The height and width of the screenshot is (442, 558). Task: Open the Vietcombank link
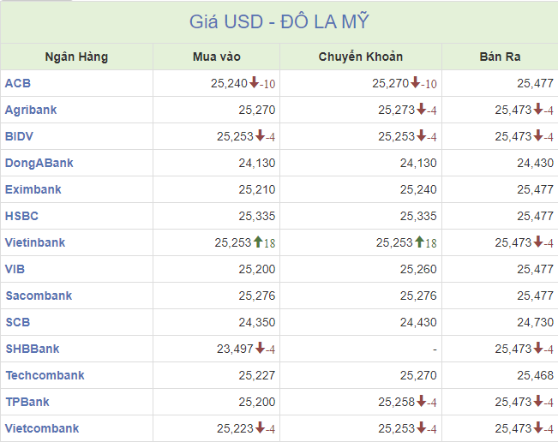[42, 428]
